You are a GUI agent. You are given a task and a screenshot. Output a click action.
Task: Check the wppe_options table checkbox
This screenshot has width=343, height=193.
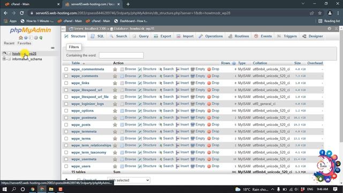(x=66, y=111)
